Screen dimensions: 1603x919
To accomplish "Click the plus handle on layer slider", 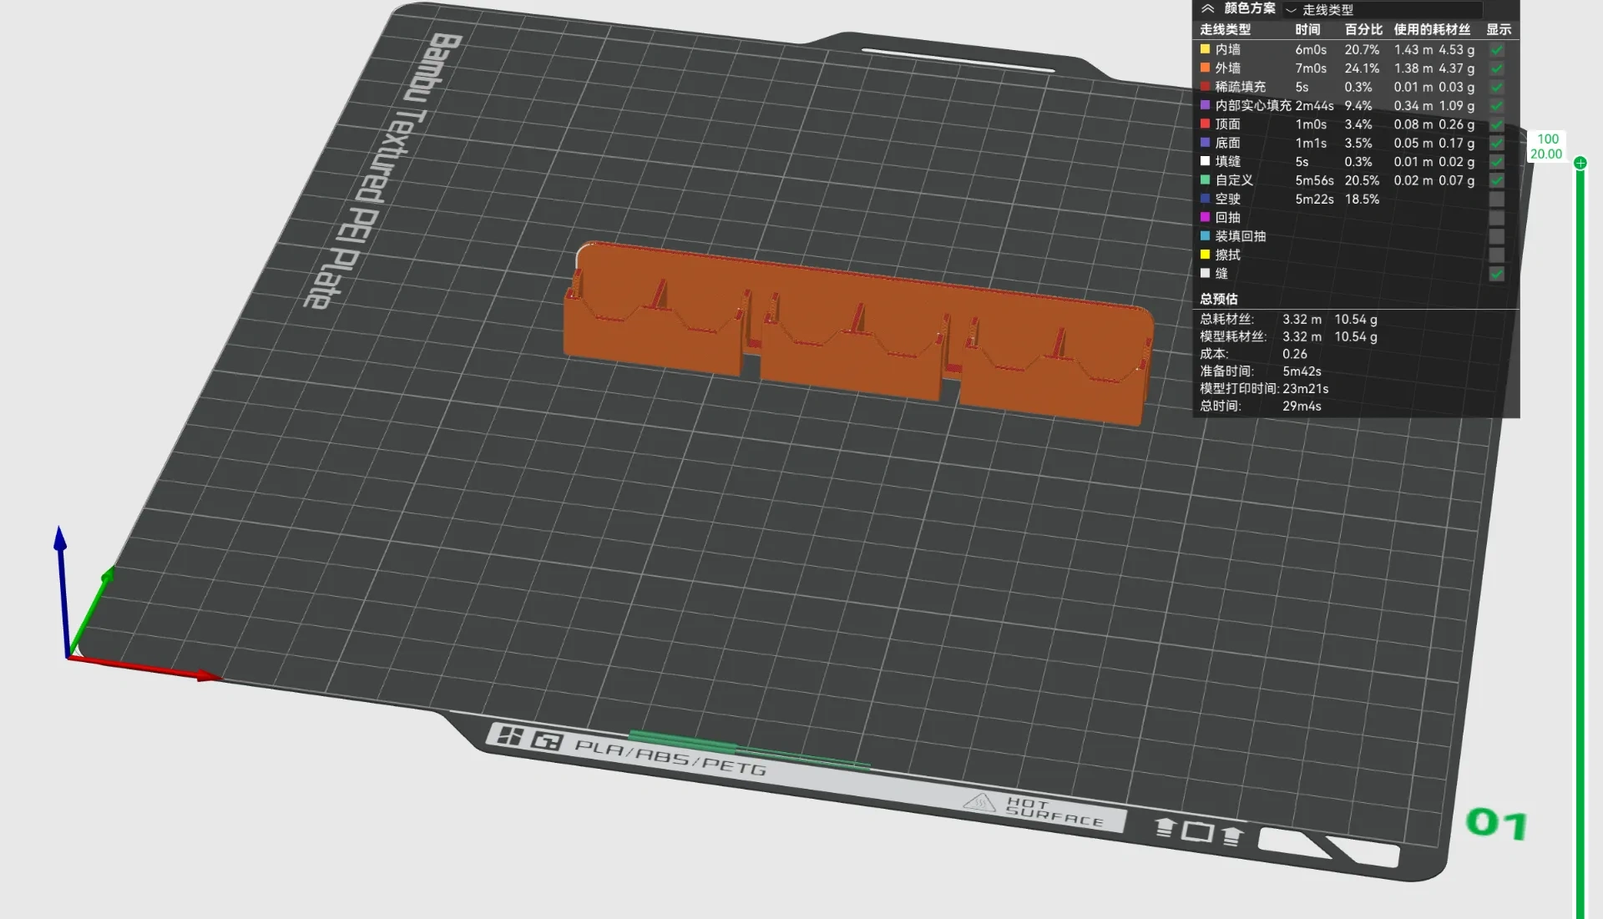I will 1580,164.
